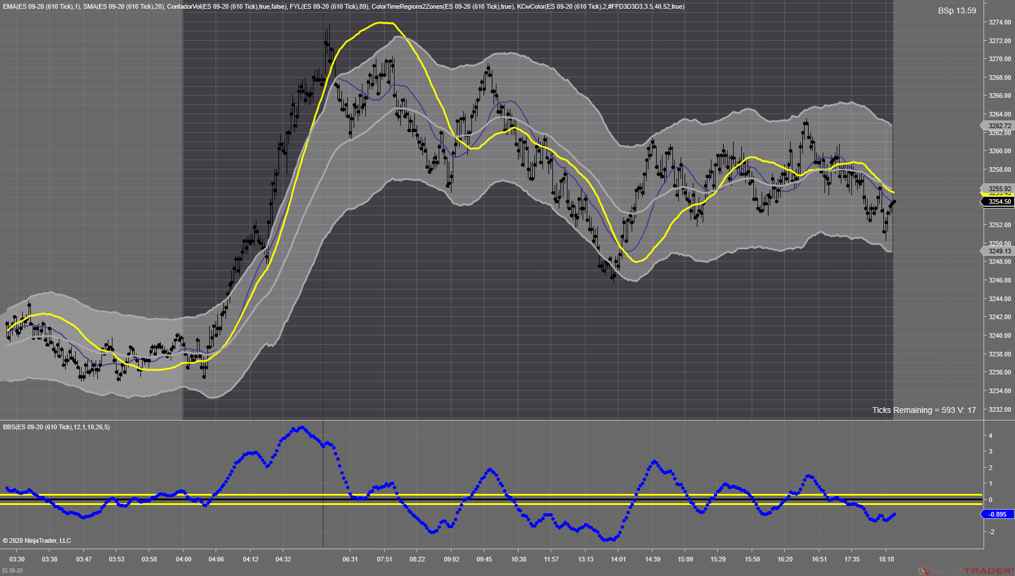Click the 03:53 time axis label
1015x576 pixels.
(117, 560)
